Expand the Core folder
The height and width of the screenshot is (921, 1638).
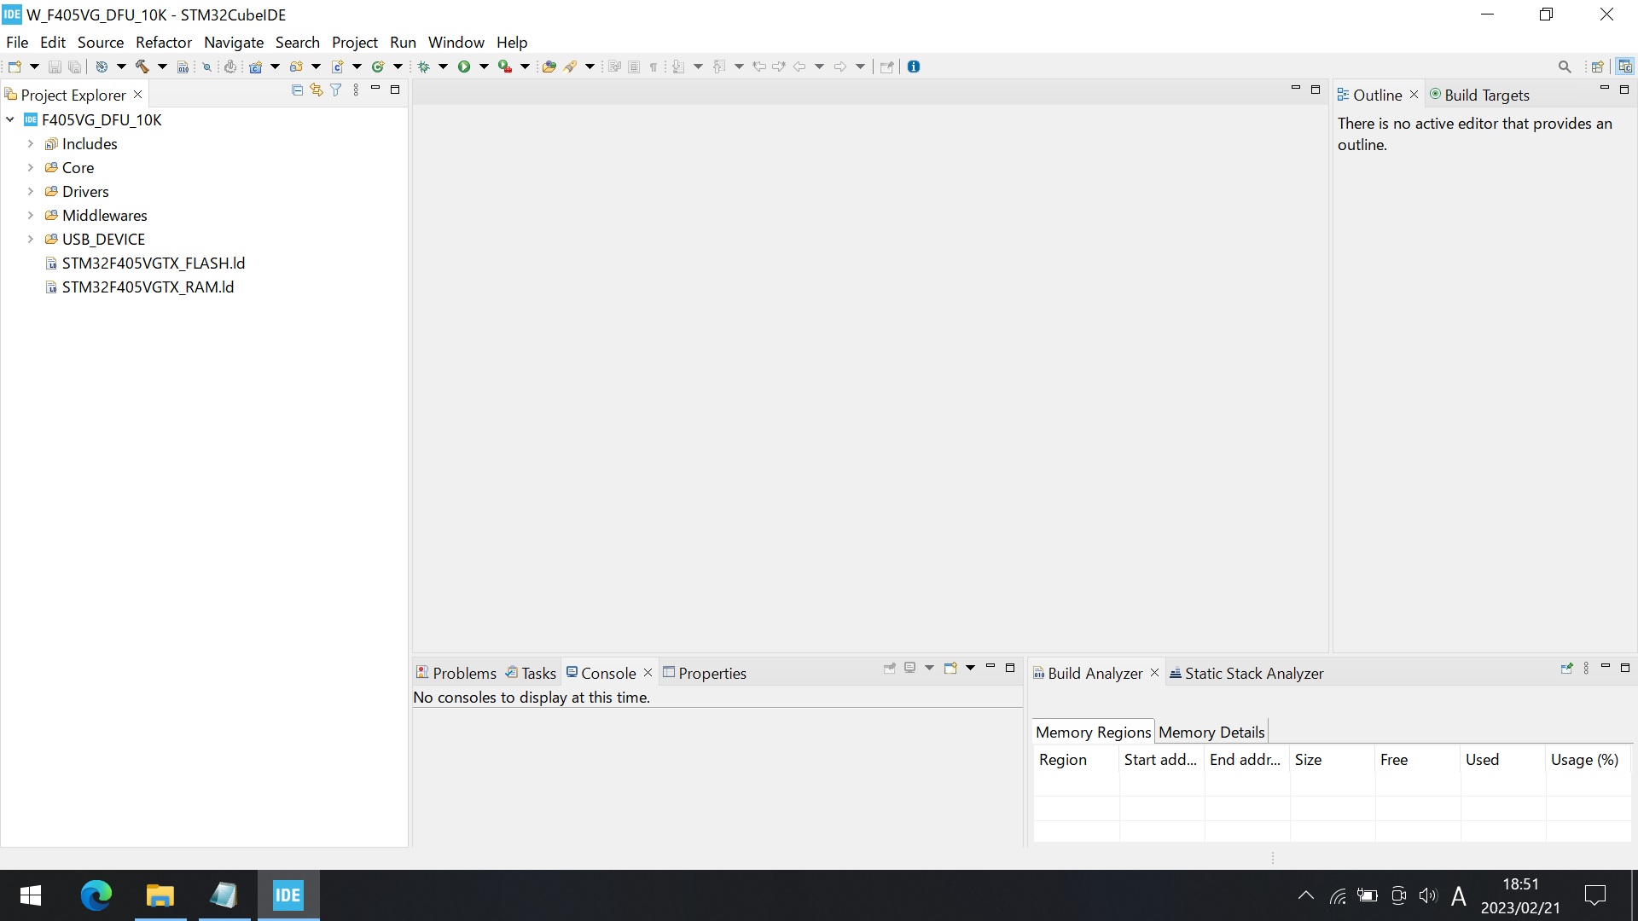(31, 168)
